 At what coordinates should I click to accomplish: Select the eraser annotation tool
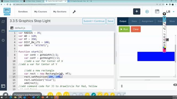point(164,29)
